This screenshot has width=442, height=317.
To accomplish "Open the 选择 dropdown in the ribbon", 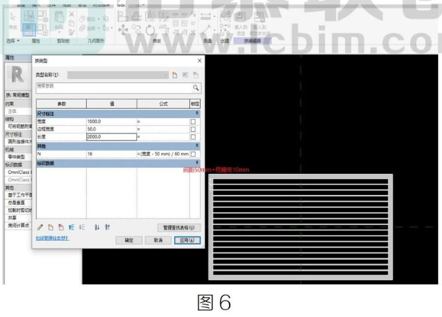I will click(x=13, y=41).
